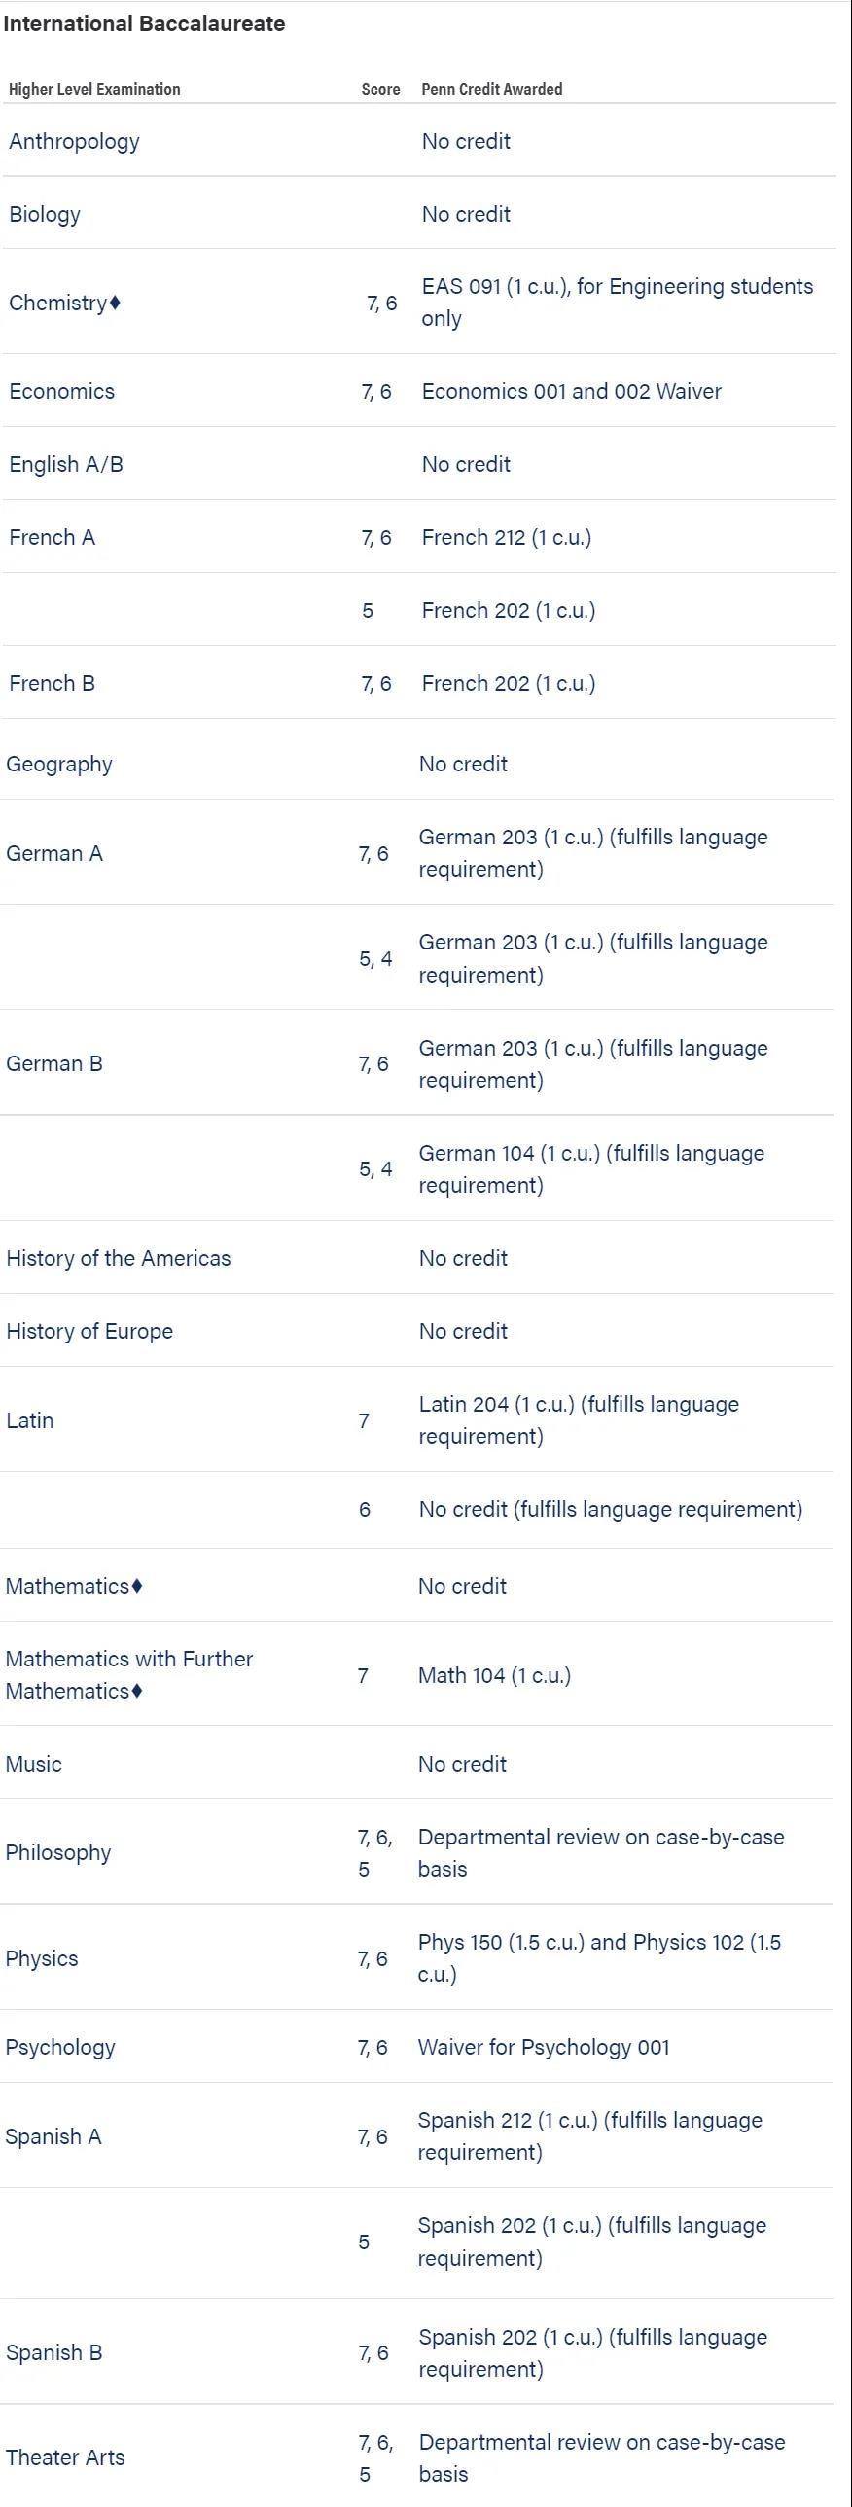Click the Score column header

380,90
